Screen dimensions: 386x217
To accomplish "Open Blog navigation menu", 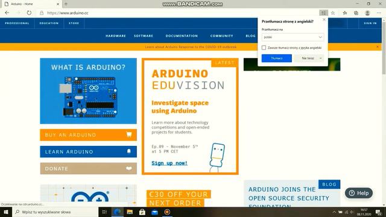I will [x=251, y=36].
